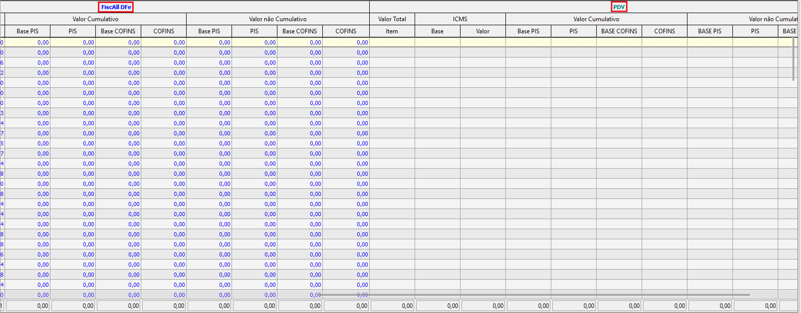Click COFINS column header in FiscAll Valor não Cumulativo
The image size is (801, 313).
click(346, 31)
